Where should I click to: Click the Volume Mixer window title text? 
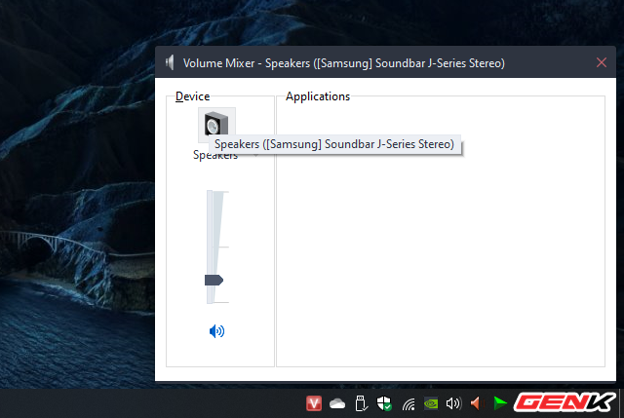(344, 63)
